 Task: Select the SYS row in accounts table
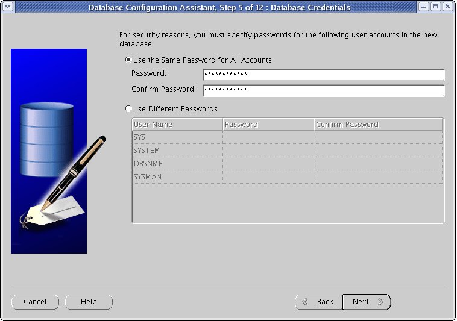(x=177, y=137)
